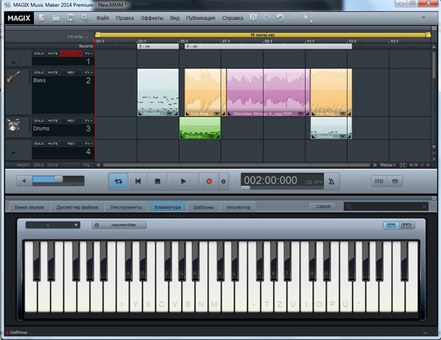Image resolution: width=441 pixels, height=340 pixels.
Task: Click the Bass track guitar icon
Action: tap(12, 78)
